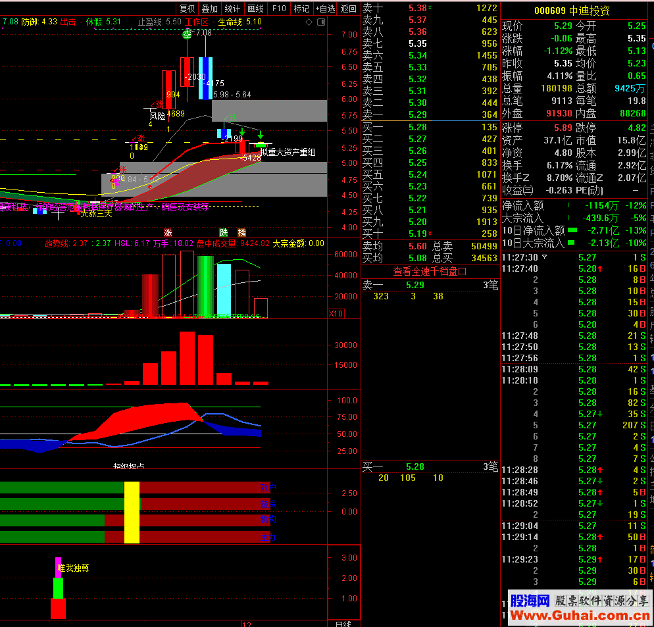The width and height of the screenshot is (654, 627).
Task: Select the 买一 bid row at 5.28
Action: (x=430, y=127)
